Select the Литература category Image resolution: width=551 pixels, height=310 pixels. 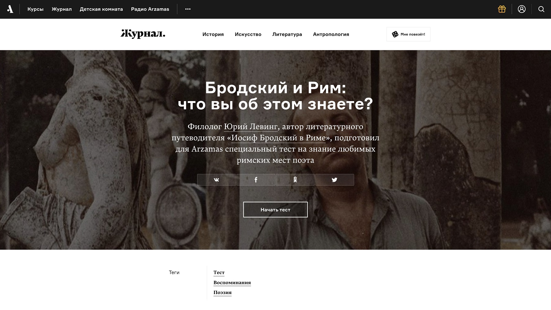point(287,34)
